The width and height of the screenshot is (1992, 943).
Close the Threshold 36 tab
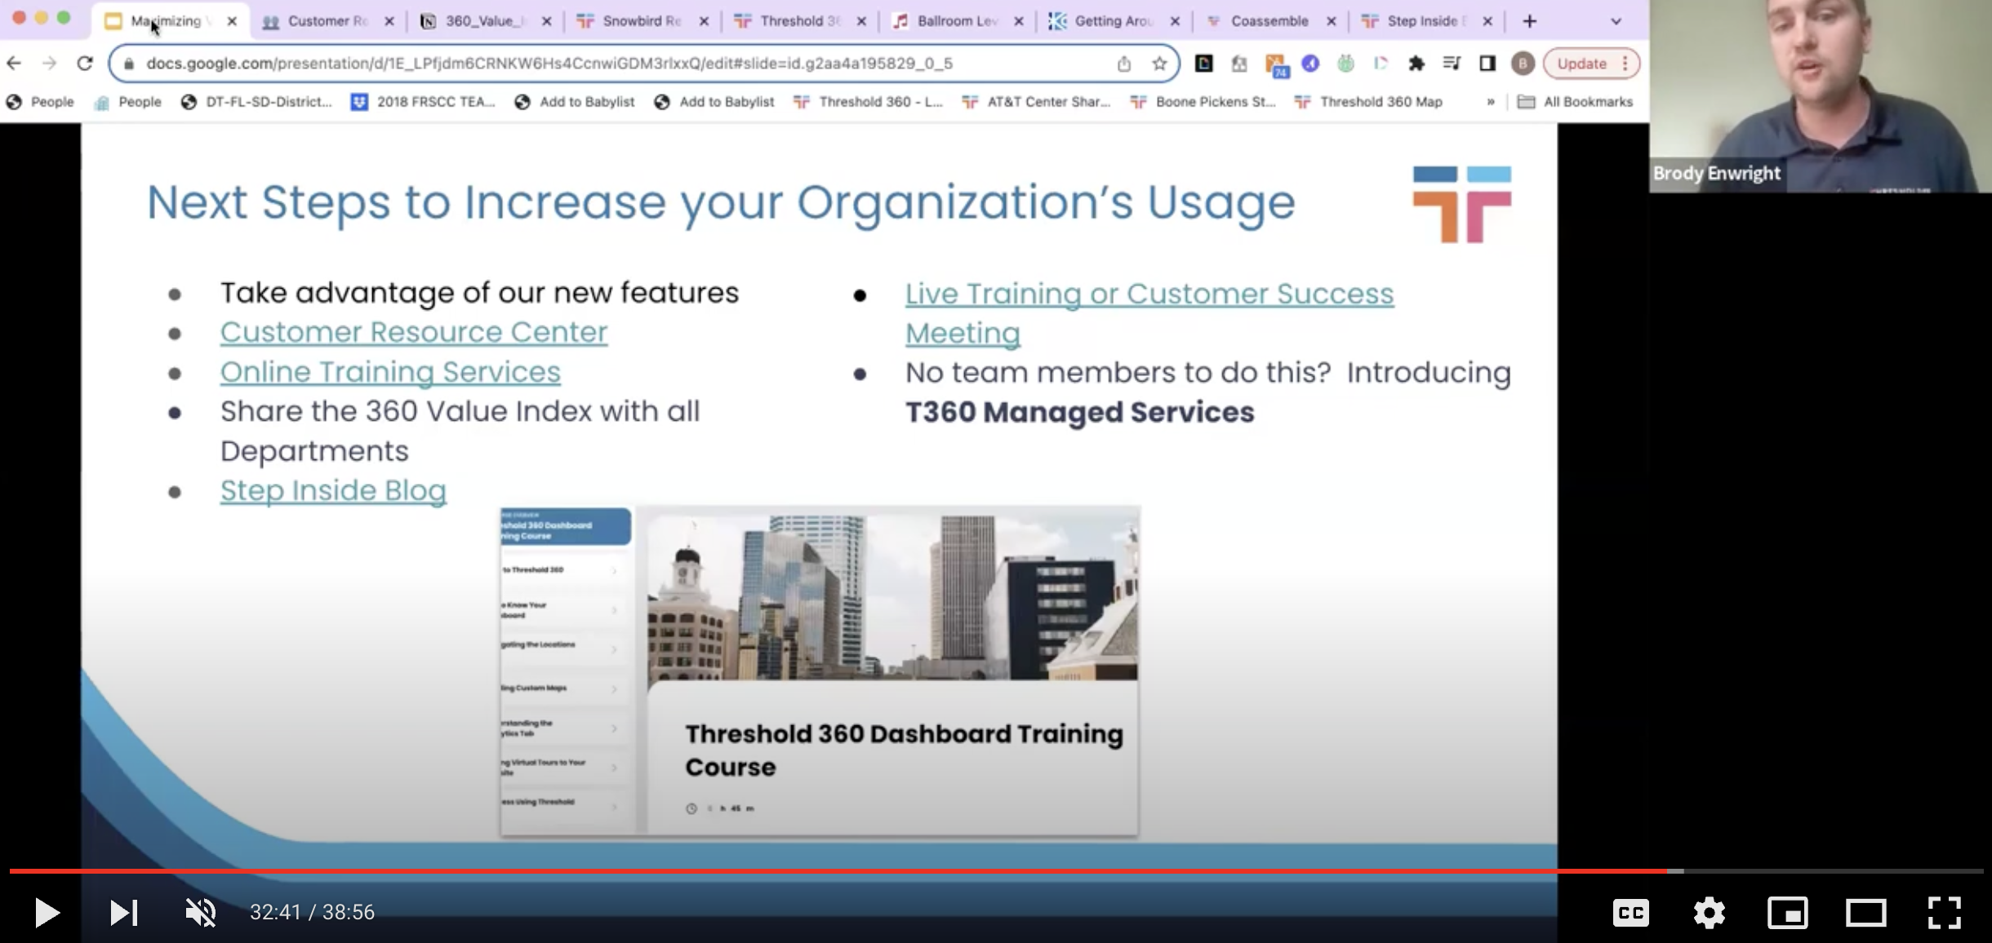coord(861,22)
